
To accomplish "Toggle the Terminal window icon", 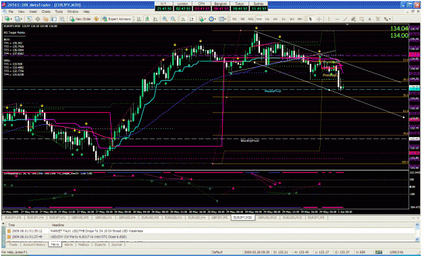I will coord(54,19).
